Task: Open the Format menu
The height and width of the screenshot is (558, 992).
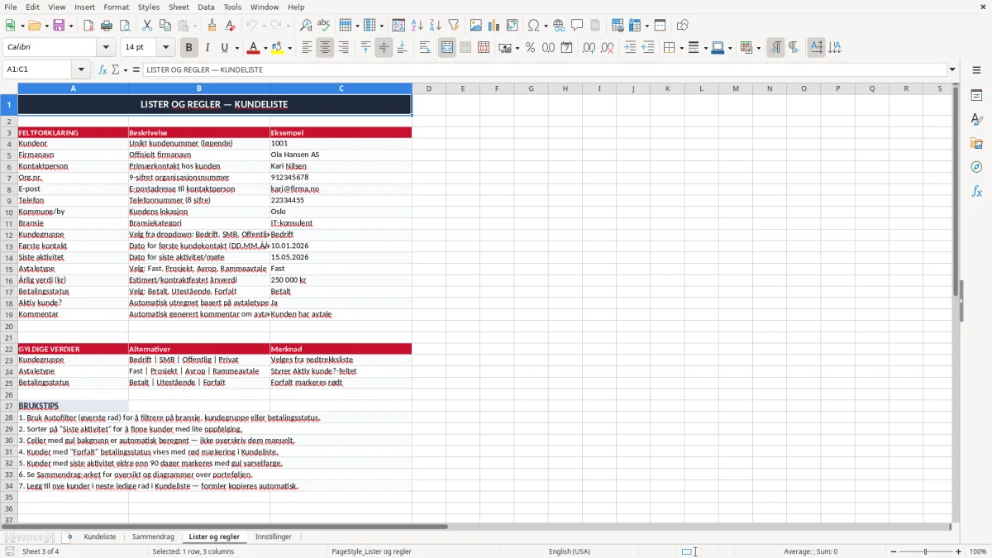Action: [116, 7]
